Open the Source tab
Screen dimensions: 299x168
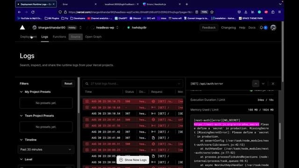(x=76, y=37)
